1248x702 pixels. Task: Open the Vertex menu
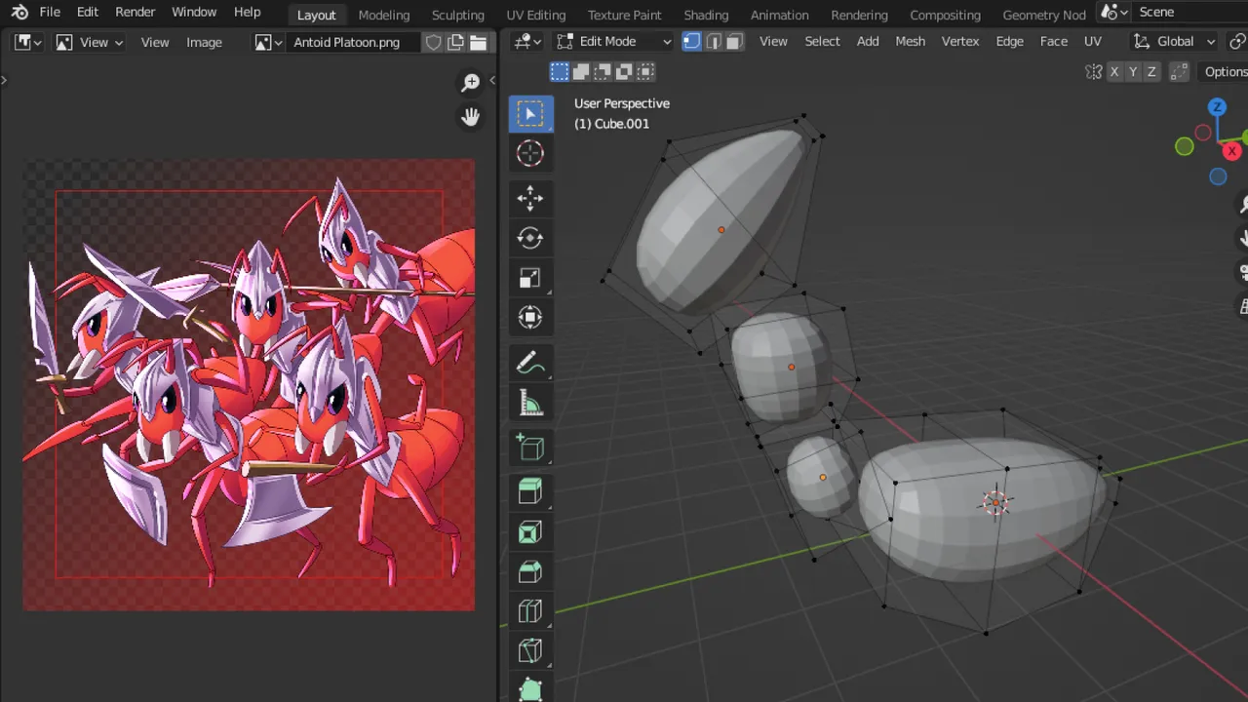tap(960, 41)
